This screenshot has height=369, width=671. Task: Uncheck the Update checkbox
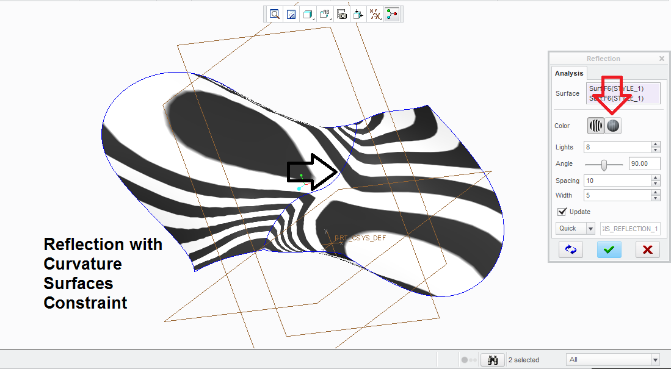click(x=562, y=212)
